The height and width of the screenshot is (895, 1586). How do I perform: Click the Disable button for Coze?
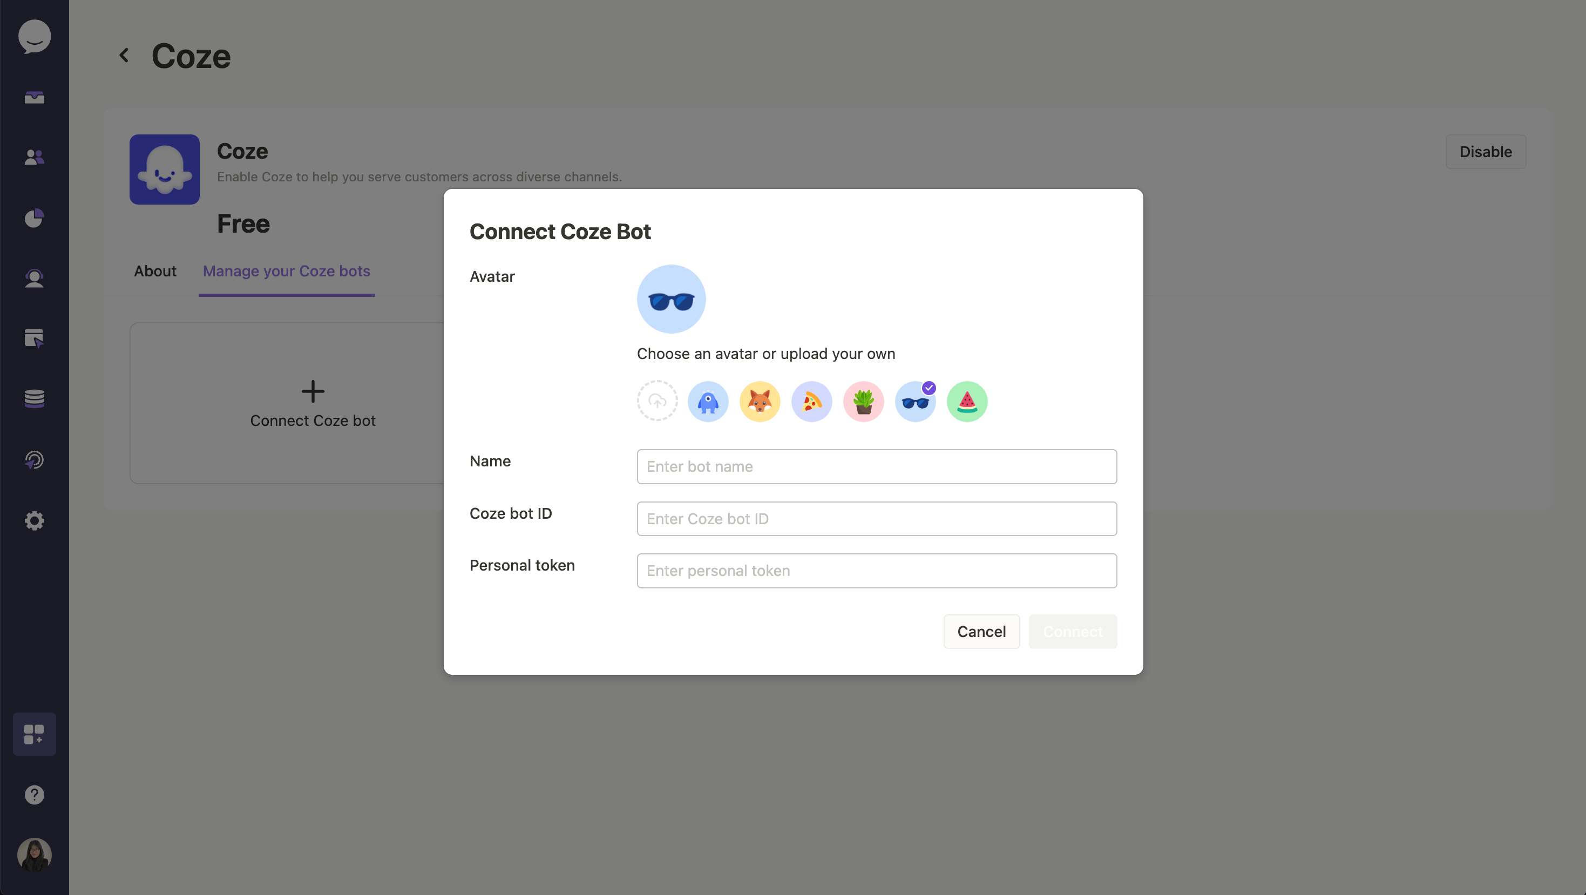(x=1485, y=152)
